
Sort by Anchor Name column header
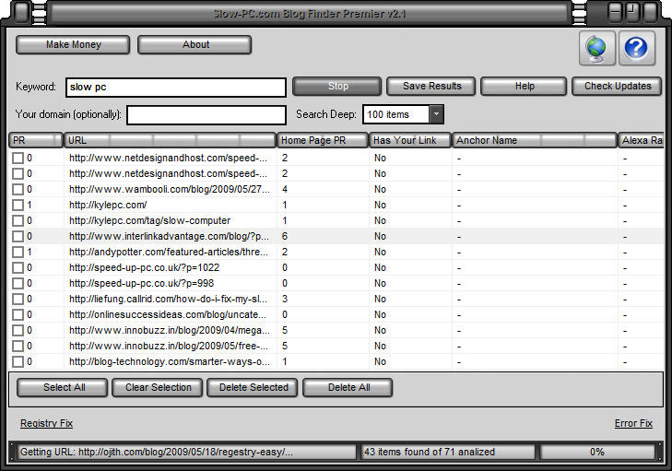[535, 140]
